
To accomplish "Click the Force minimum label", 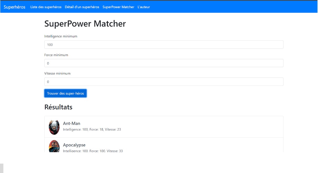I will coord(56,55).
